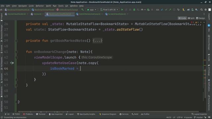Viewport: 212px width, 119px height.
Task: Collapse viewModelScope.launch fold marker line 42
Action: tap(17, 58)
